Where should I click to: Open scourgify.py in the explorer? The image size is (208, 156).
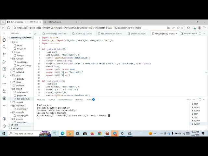tap(22, 116)
